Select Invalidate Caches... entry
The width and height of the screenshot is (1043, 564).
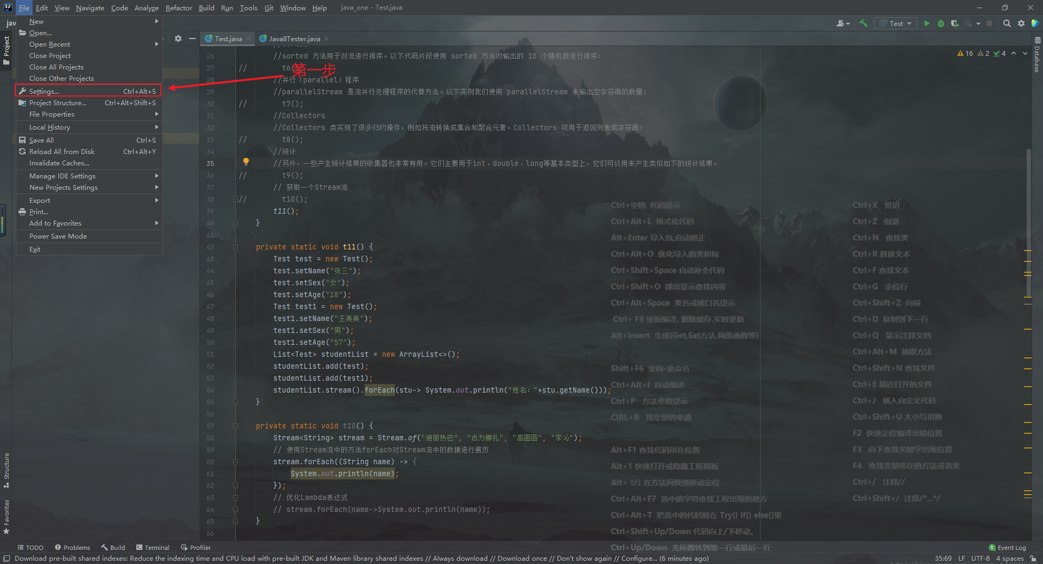[x=89, y=163]
